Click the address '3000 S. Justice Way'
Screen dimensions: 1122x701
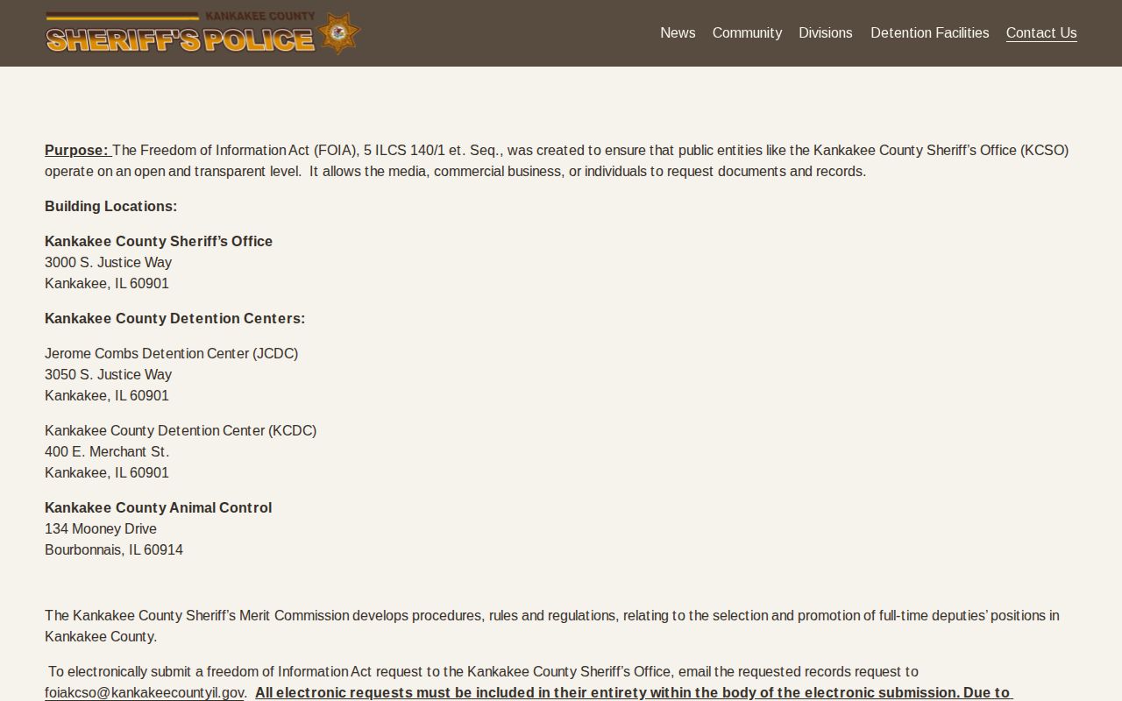tap(109, 262)
